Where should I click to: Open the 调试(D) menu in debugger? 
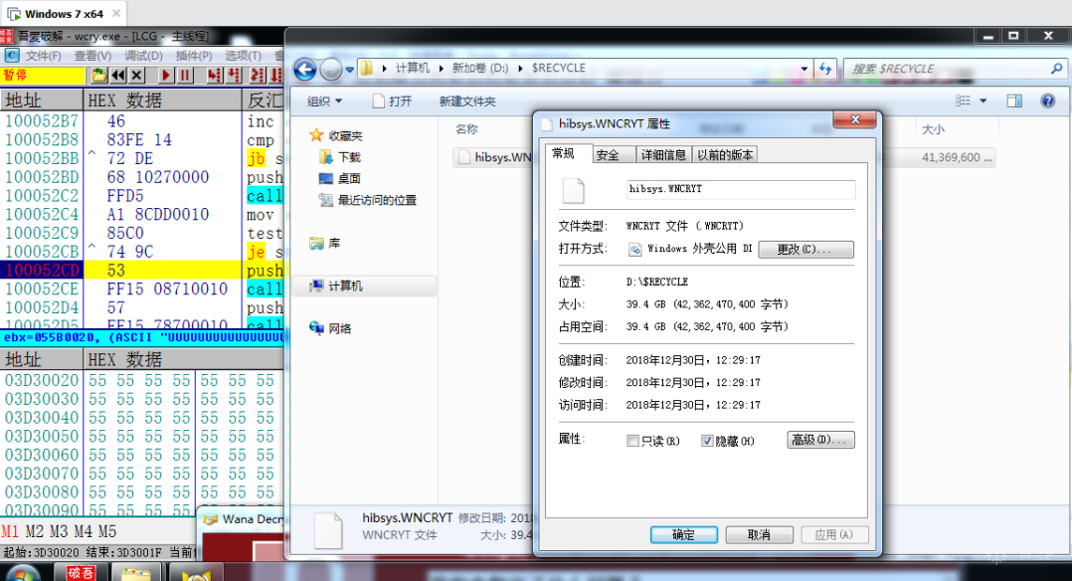pyautogui.click(x=143, y=56)
